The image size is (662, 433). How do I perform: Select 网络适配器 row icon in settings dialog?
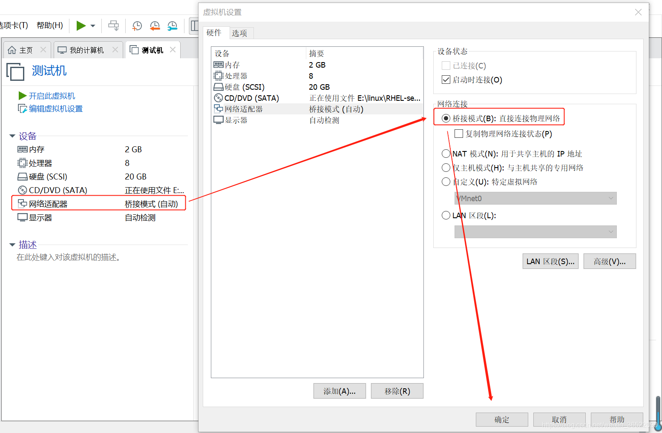pyautogui.click(x=219, y=109)
